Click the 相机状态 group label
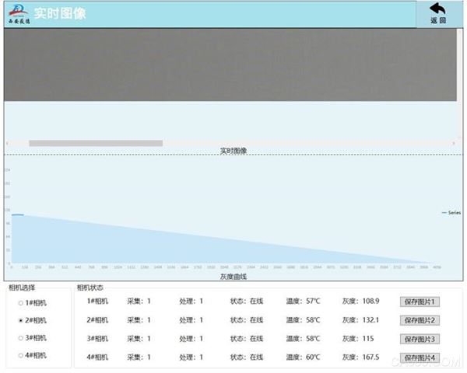Image resolution: width=467 pixels, height=373 pixels. [90, 288]
